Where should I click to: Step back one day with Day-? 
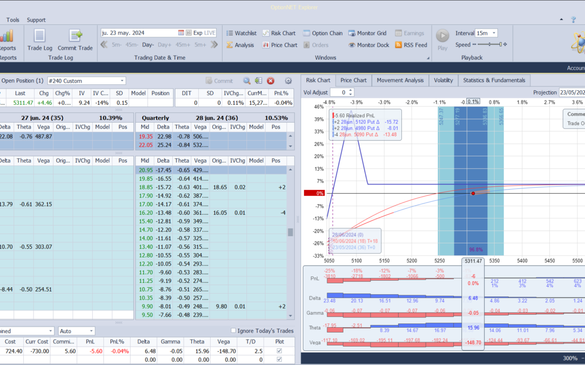[x=148, y=45]
